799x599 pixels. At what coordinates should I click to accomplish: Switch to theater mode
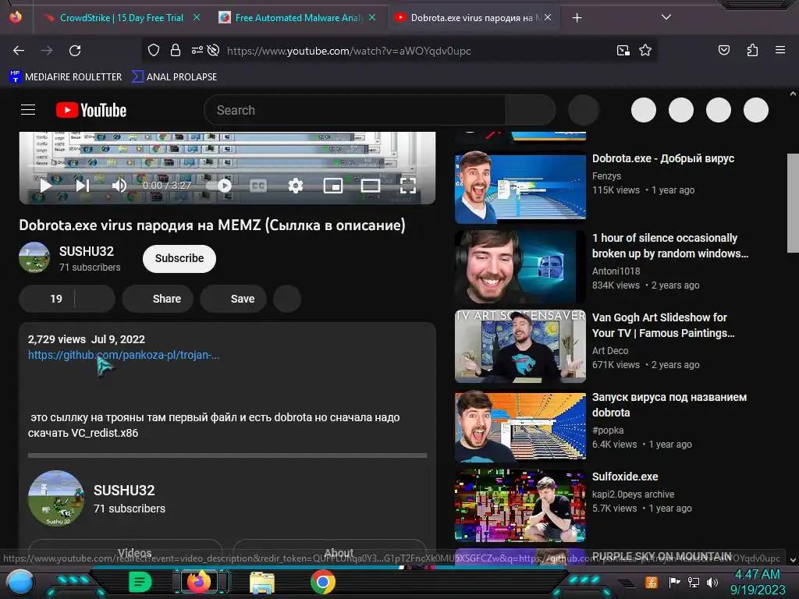pos(371,186)
